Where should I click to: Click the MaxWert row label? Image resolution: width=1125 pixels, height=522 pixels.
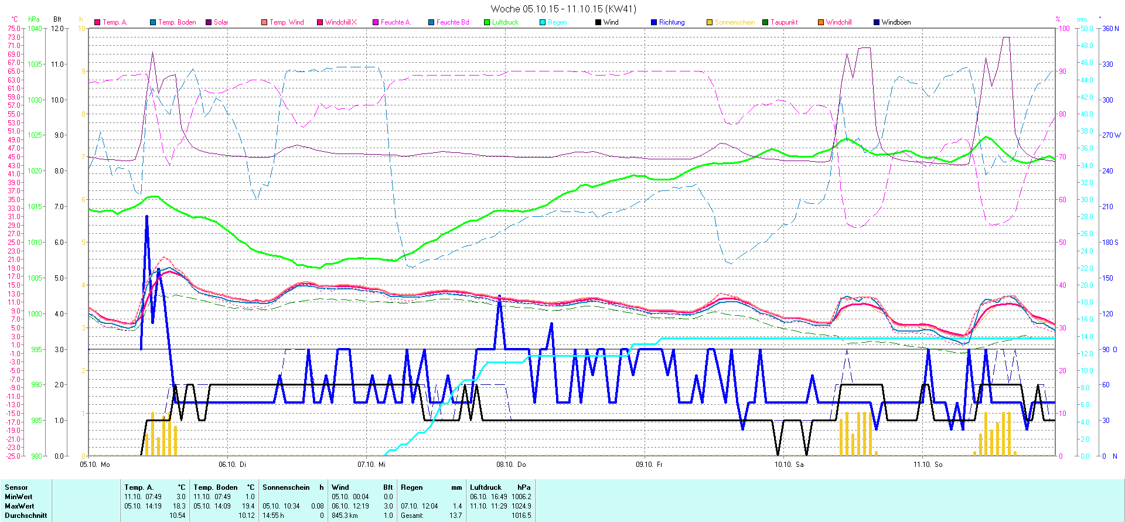click(19, 506)
